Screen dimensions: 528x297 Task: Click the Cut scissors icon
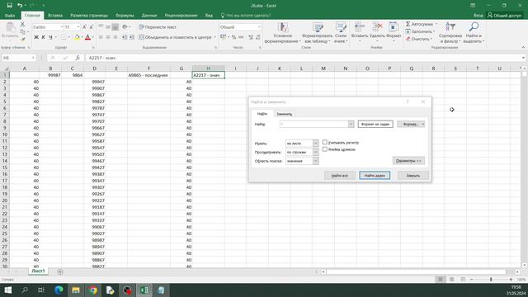pos(22,25)
